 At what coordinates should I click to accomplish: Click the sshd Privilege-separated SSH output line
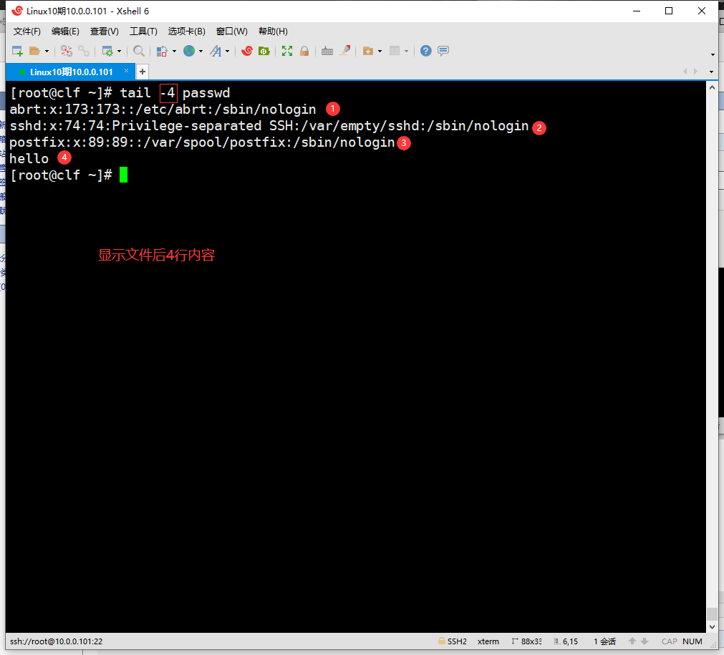pyautogui.click(x=269, y=125)
